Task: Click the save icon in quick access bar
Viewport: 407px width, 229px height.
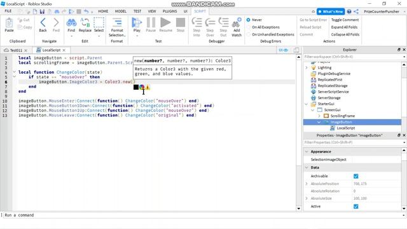Action: [42, 11]
